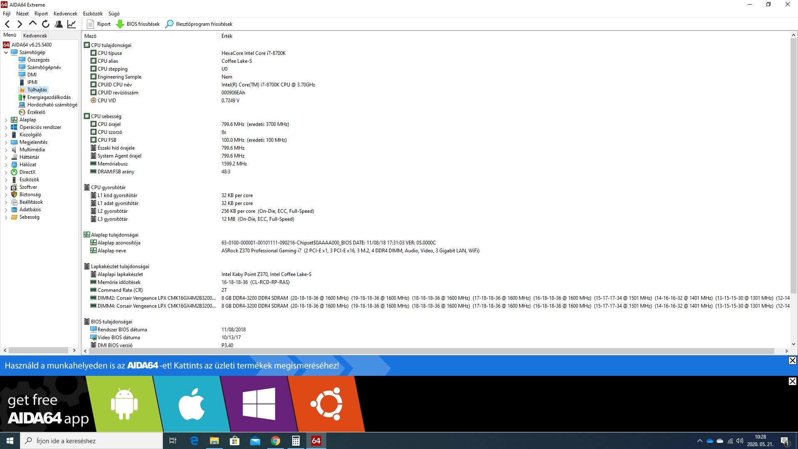Select the CPU VID row

pos(436,101)
